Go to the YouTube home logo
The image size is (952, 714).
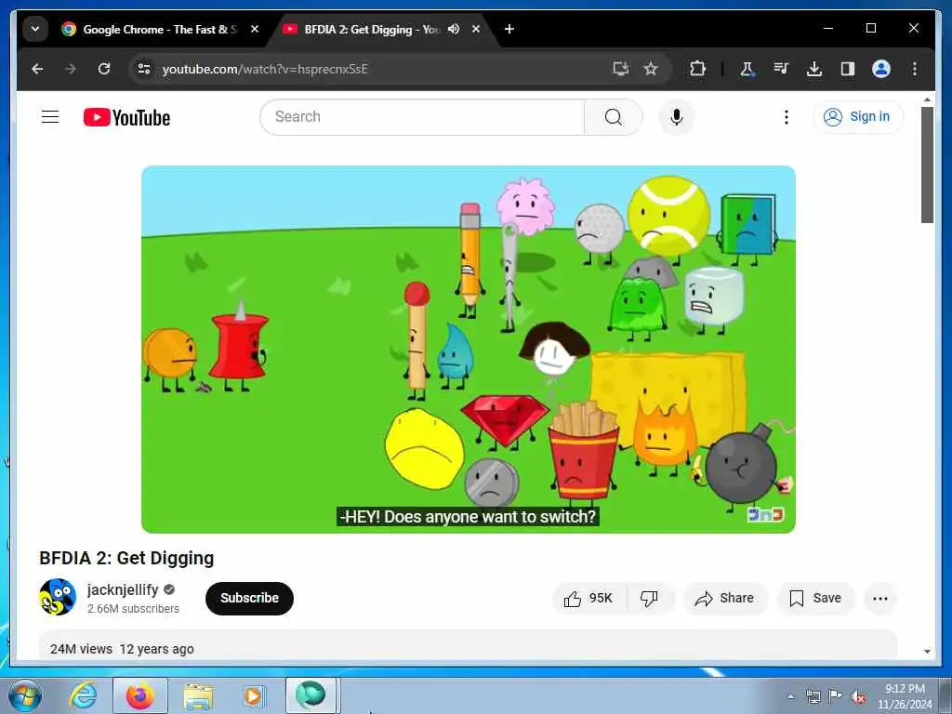[126, 117]
